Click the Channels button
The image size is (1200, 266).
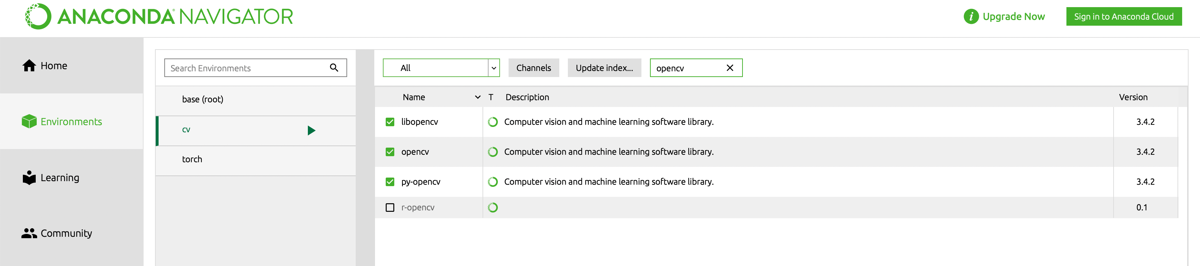(x=533, y=68)
